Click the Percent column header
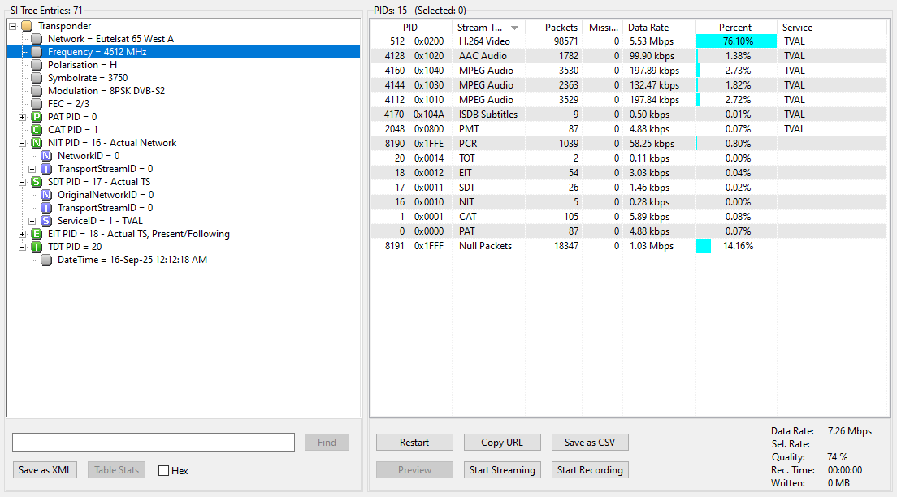The height and width of the screenshot is (497, 897). 735,28
